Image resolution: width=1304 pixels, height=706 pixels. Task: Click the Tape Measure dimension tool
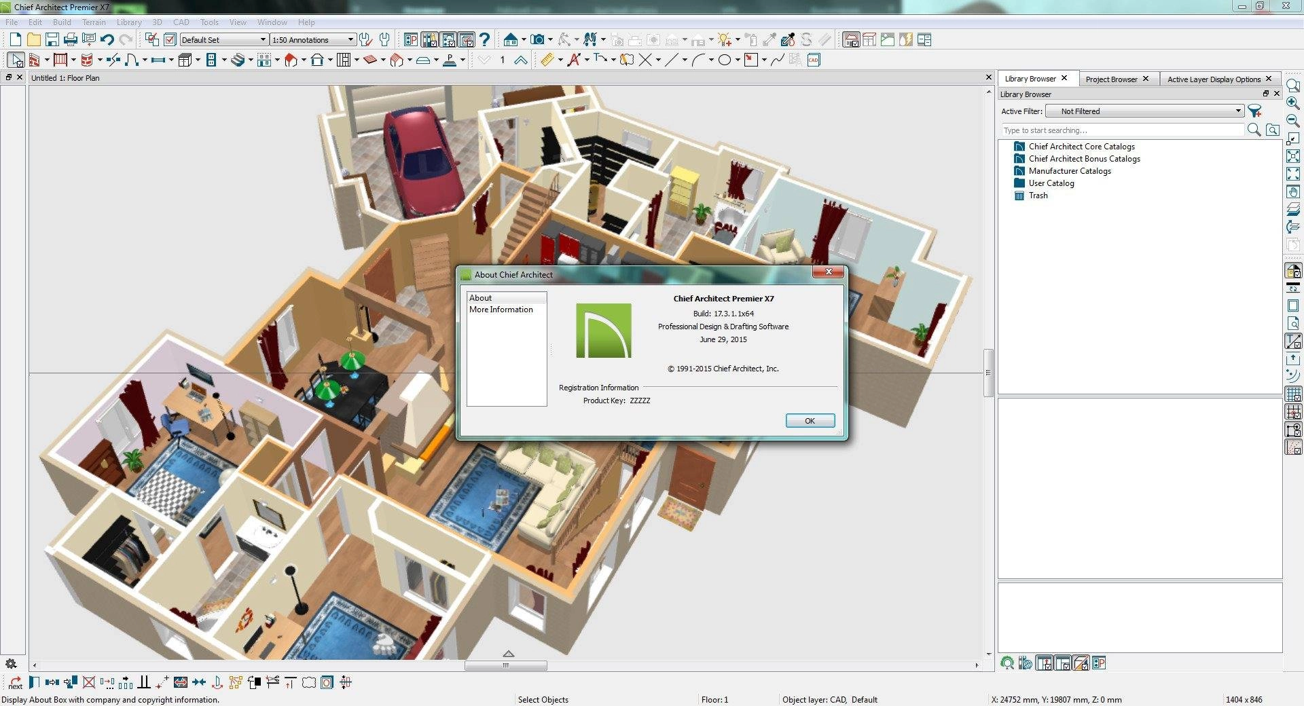point(547,60)
